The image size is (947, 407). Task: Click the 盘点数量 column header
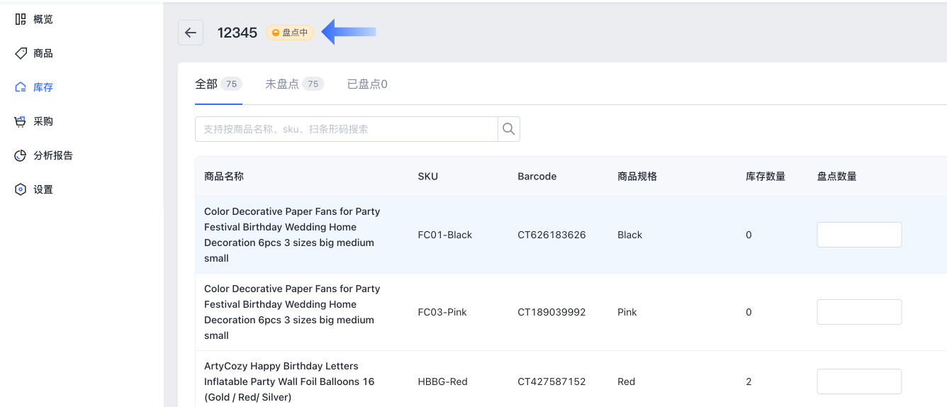click(x=837, y=176)
